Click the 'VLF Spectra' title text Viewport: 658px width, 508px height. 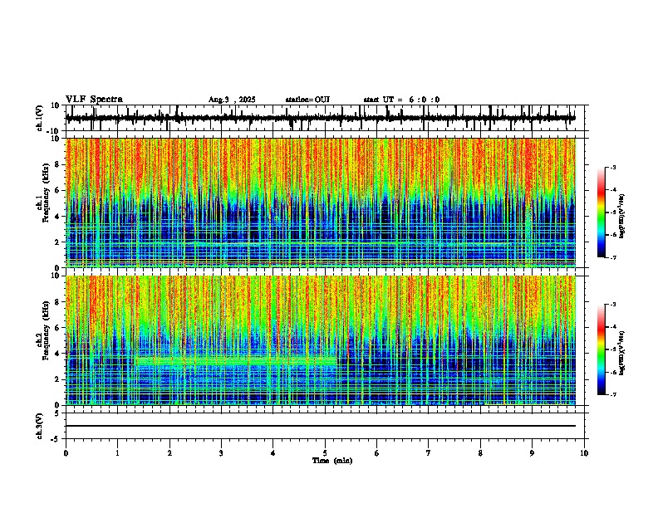94,100
